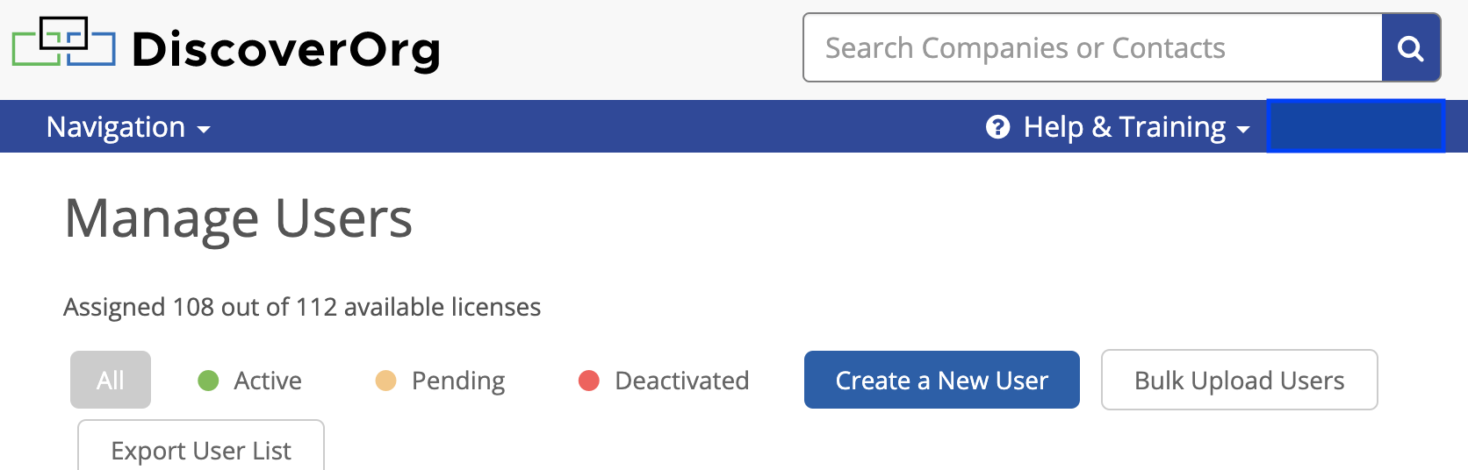Click the highlighted blank box in navbar
The height and width of the screenshot is (470, 1468).
pyautogui.click(x=1356, y=126)
